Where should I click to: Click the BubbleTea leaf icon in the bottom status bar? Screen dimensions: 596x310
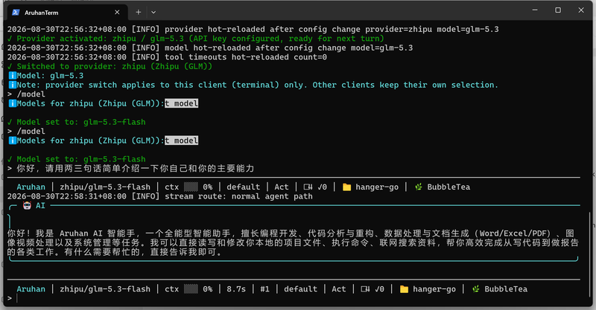coord(475,289)
